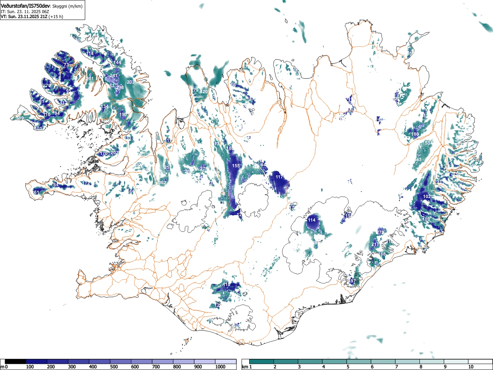
Task: Click the map value 170
Action: (104, 153)
